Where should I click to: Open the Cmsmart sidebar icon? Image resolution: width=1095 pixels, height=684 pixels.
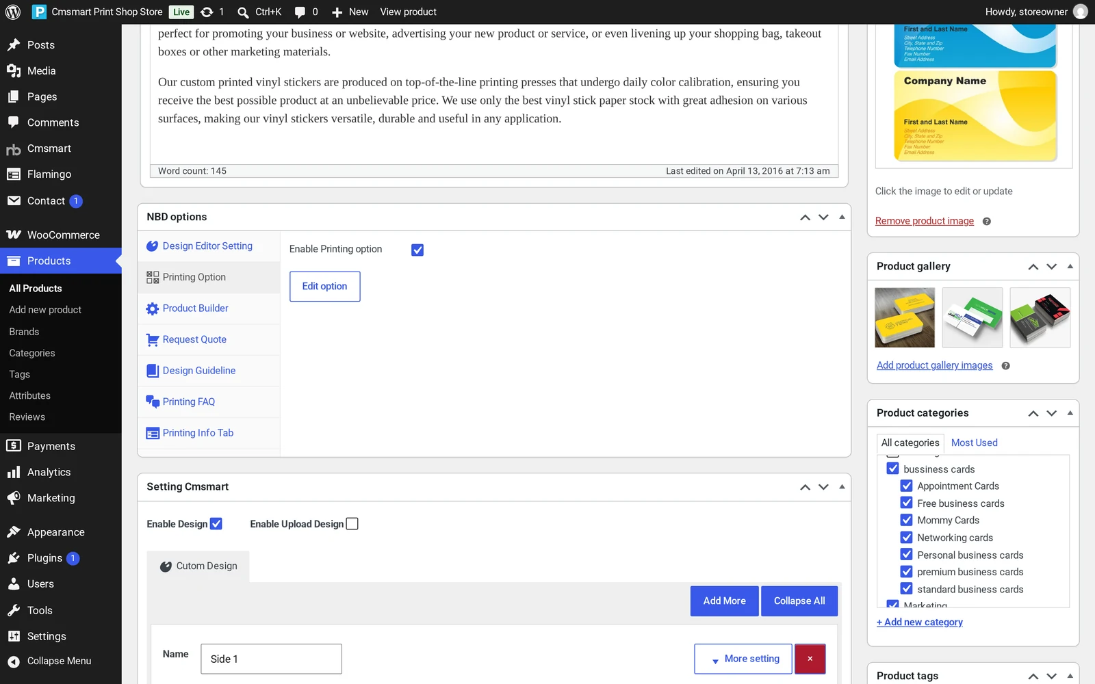[14, 149]
